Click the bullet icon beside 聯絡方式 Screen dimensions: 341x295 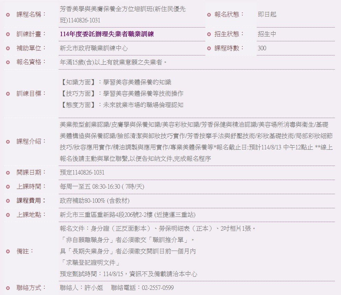[x=8, y=288]
